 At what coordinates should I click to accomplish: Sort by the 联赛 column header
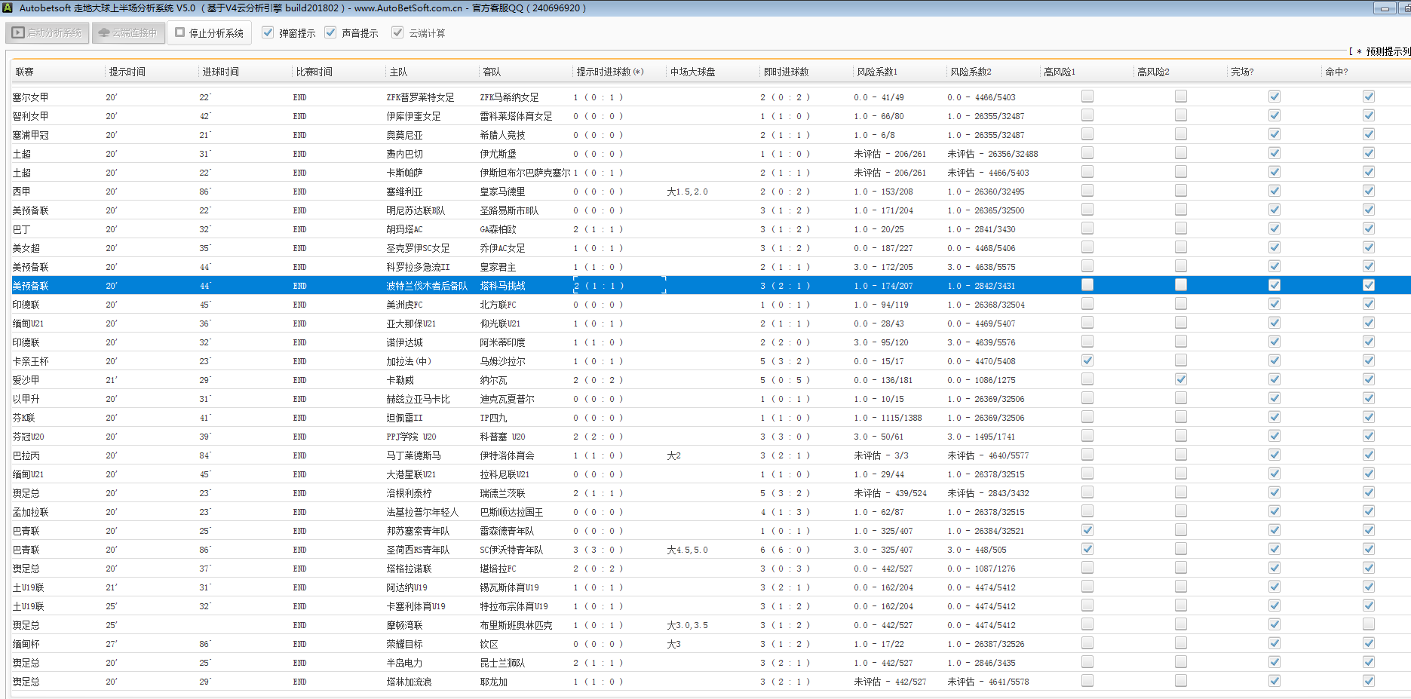tap(25, 72)
